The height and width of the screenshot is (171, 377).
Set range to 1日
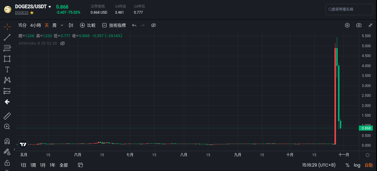click(24, 165)
